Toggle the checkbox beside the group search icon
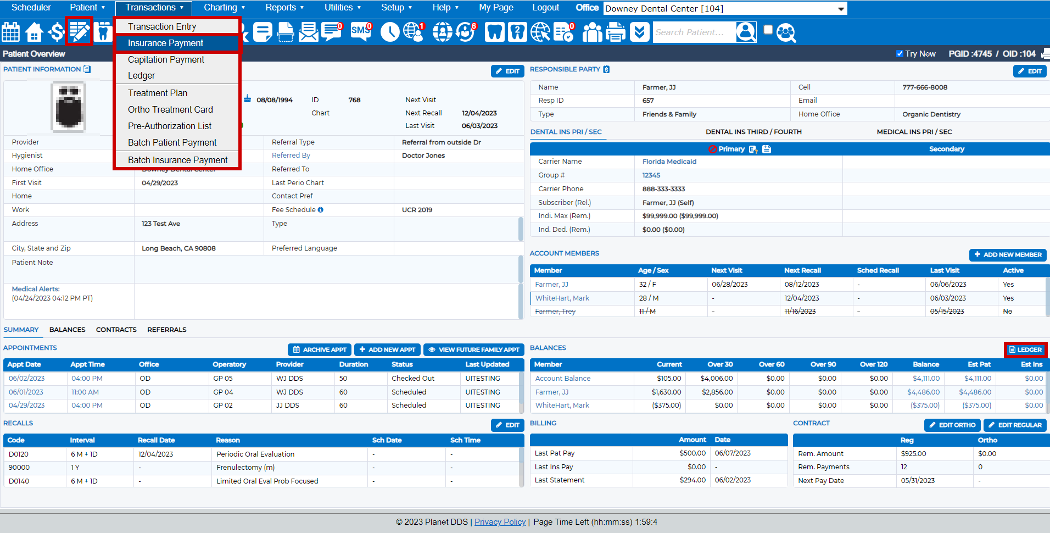The height and width of the screenshot is (533, 1050). click(768, 29)
